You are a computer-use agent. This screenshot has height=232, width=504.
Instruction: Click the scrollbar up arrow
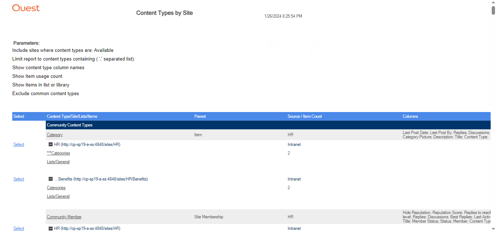click(x=493, y=3)
